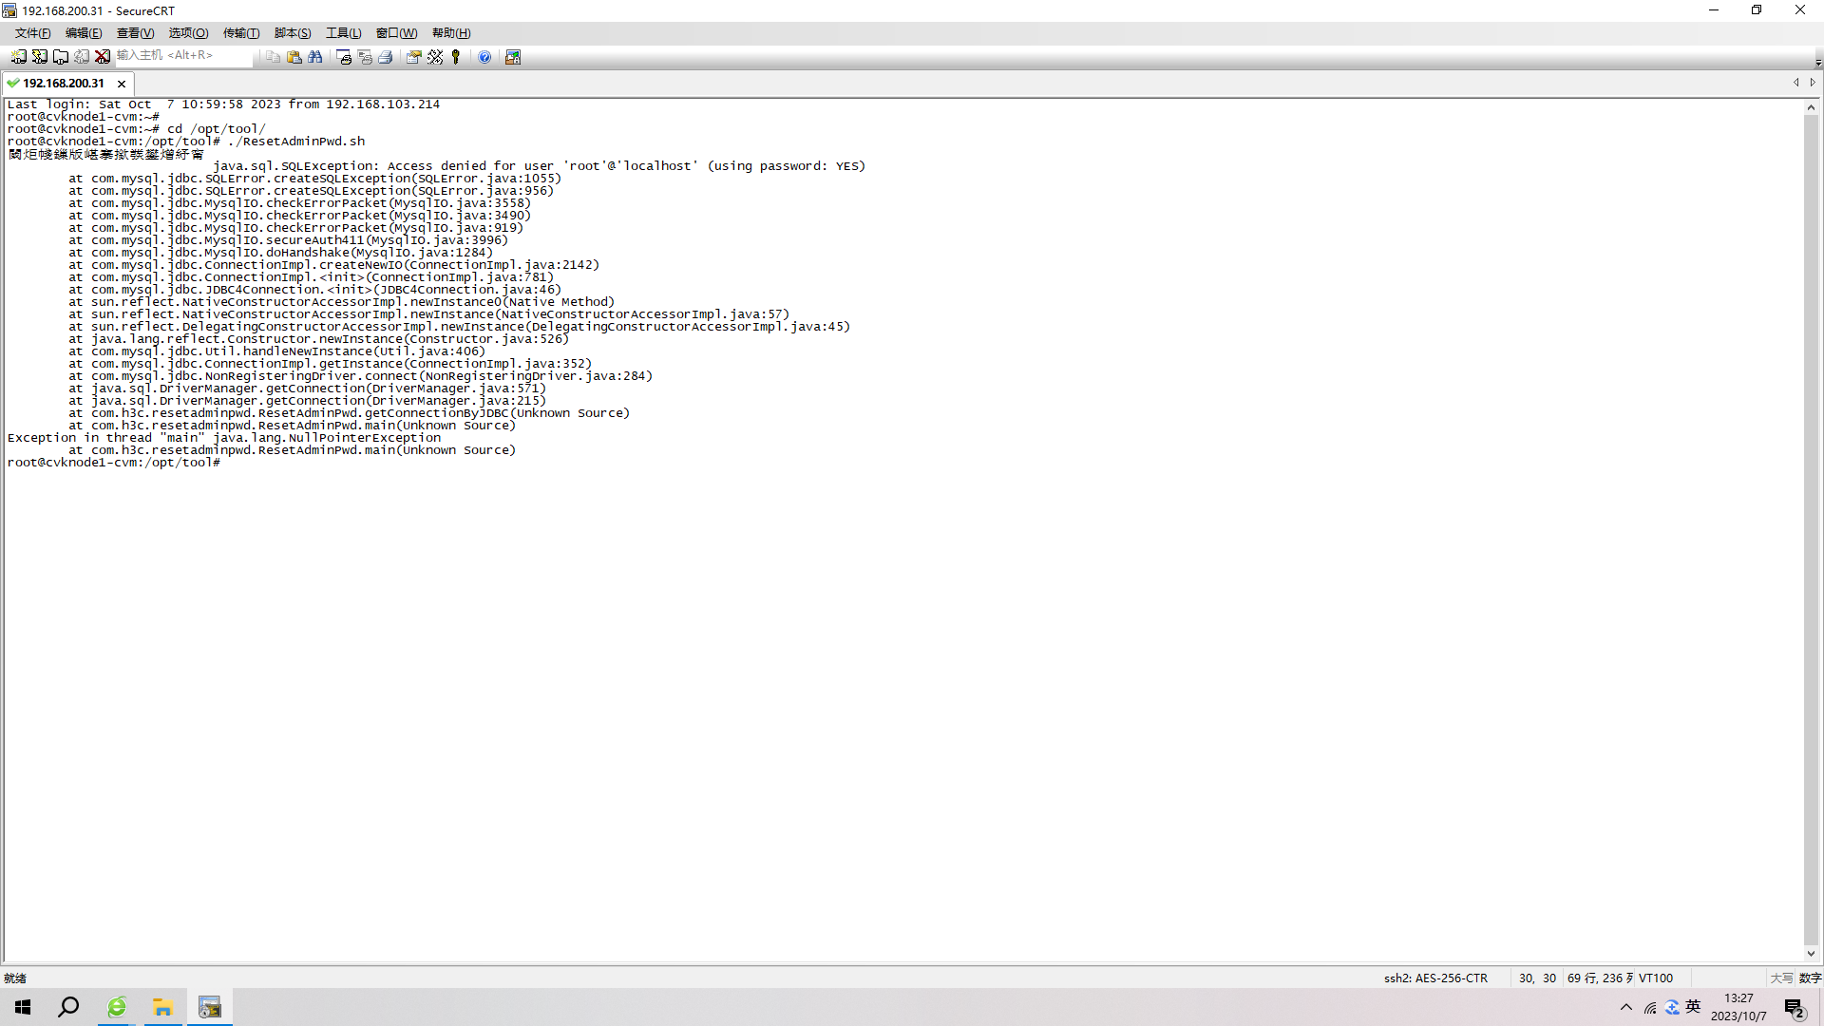Click the terminal scrollbar down arrow
The width and height of the screenshot is (1824, 1026).
(1811, 954)
